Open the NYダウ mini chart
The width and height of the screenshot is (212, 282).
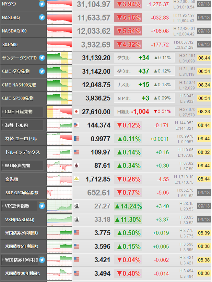click(59, 5)
